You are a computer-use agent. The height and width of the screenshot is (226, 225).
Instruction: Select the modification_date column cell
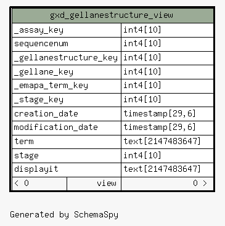pos(67,128)
